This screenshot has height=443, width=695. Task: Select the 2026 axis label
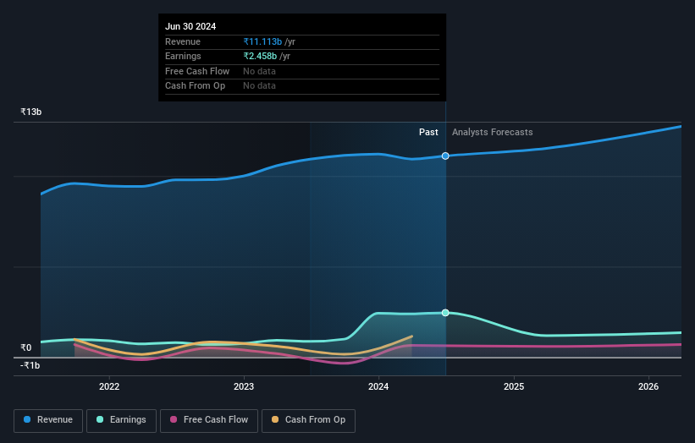coord(648,386)
